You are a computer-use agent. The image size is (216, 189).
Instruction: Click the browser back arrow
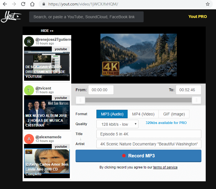tap(5, 4)
